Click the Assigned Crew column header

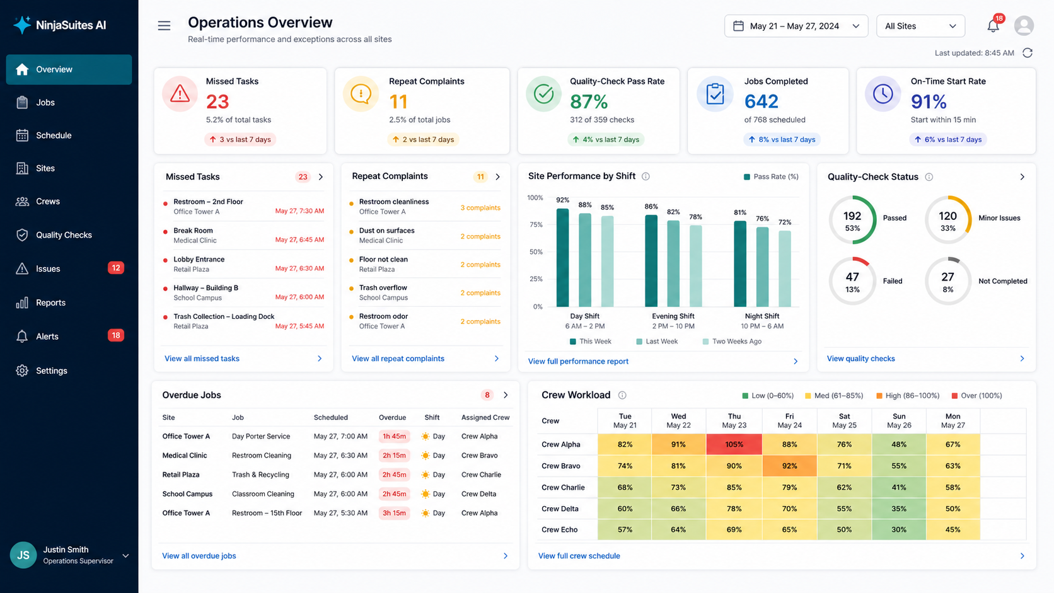pos(485,417)
